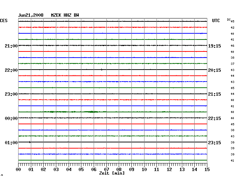
Task: Click the 21:00 local time label
Action: click(x=11, y=46)
